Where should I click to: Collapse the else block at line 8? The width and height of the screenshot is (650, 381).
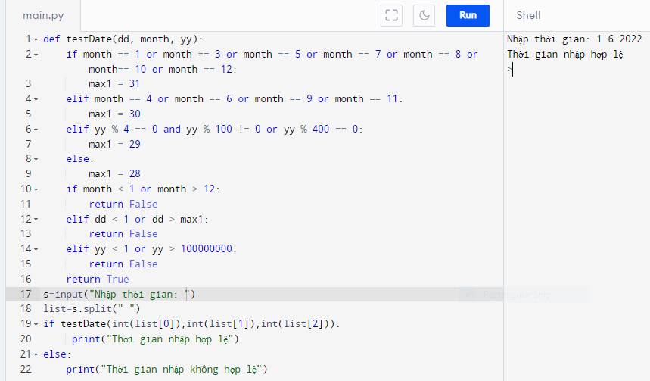point(36,159)
